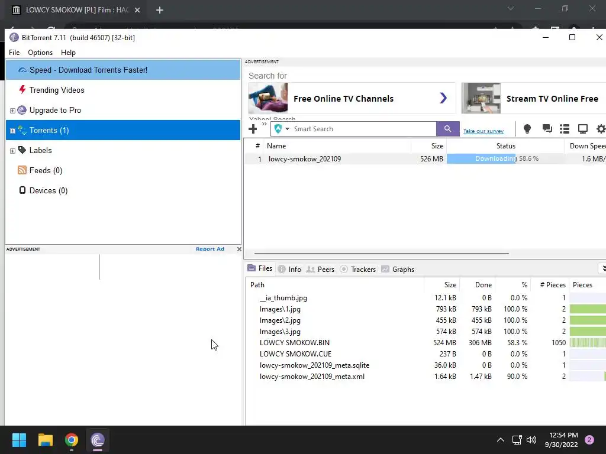The image size is (606, 454).
Task: Expand the Labels tree node
Action: click(12, 151)
